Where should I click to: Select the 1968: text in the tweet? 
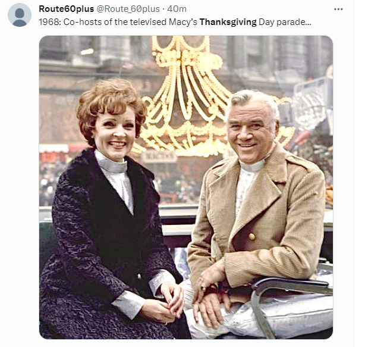(50, 22)
